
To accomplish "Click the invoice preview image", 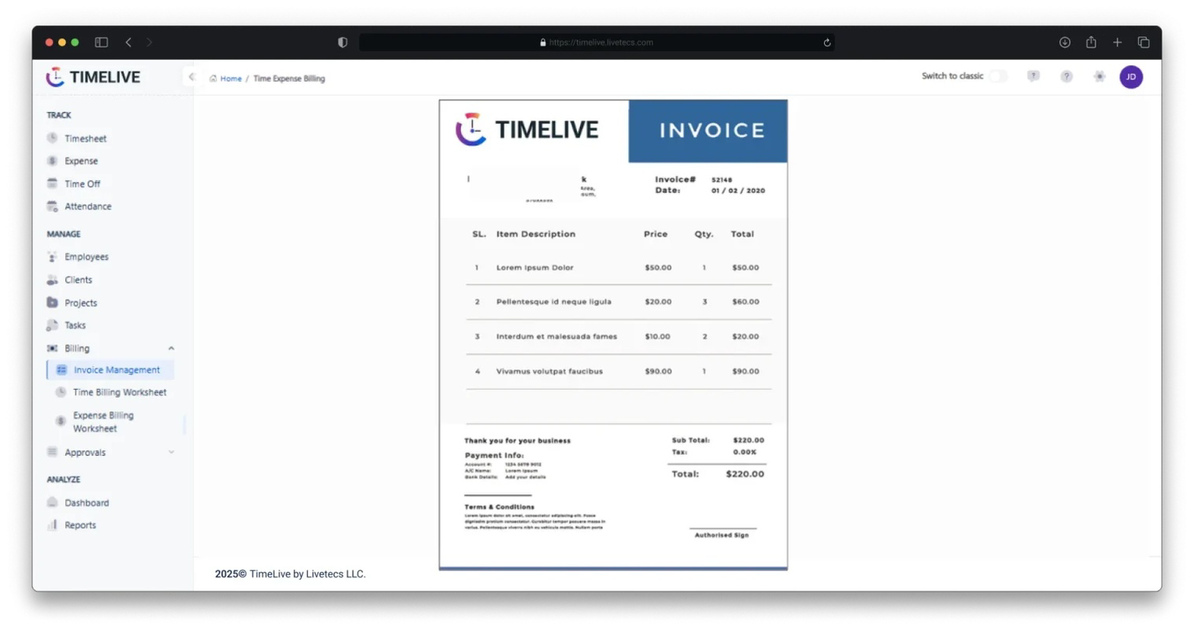I will [x=613, y=335].
